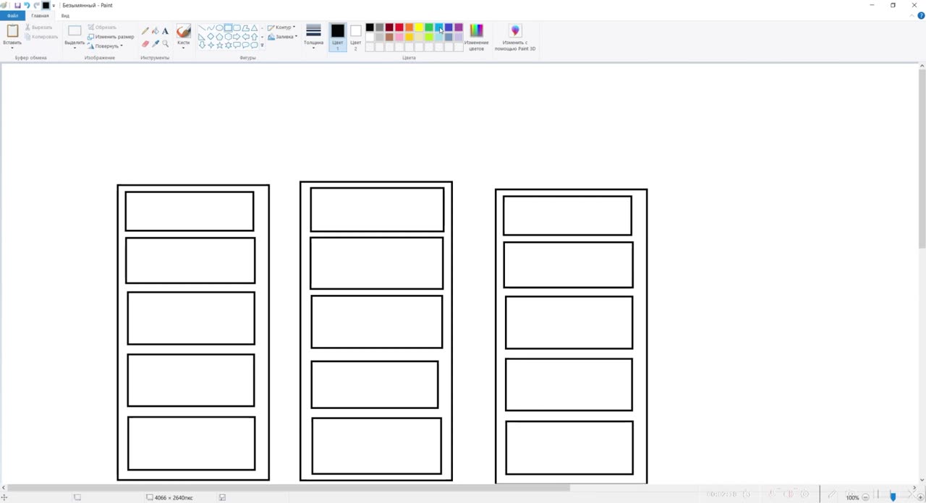Expand the shapes gallery more arrow
926x503 pixels.
coord(262,46)
